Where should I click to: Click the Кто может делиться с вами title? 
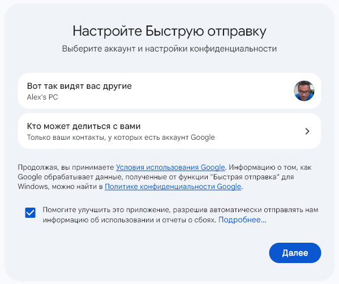click(84, 126)
